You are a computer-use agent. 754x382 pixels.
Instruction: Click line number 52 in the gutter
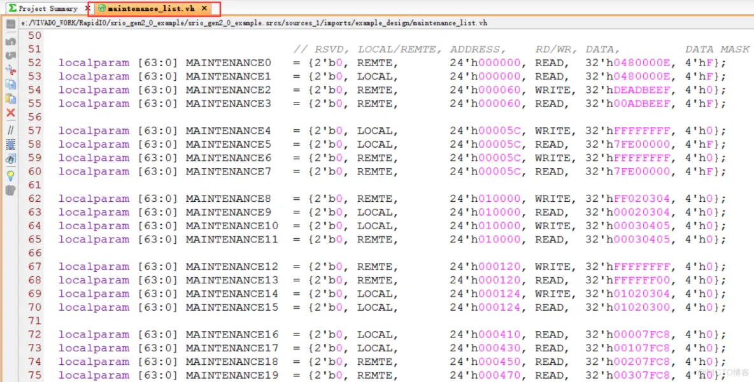click(34, 62)
